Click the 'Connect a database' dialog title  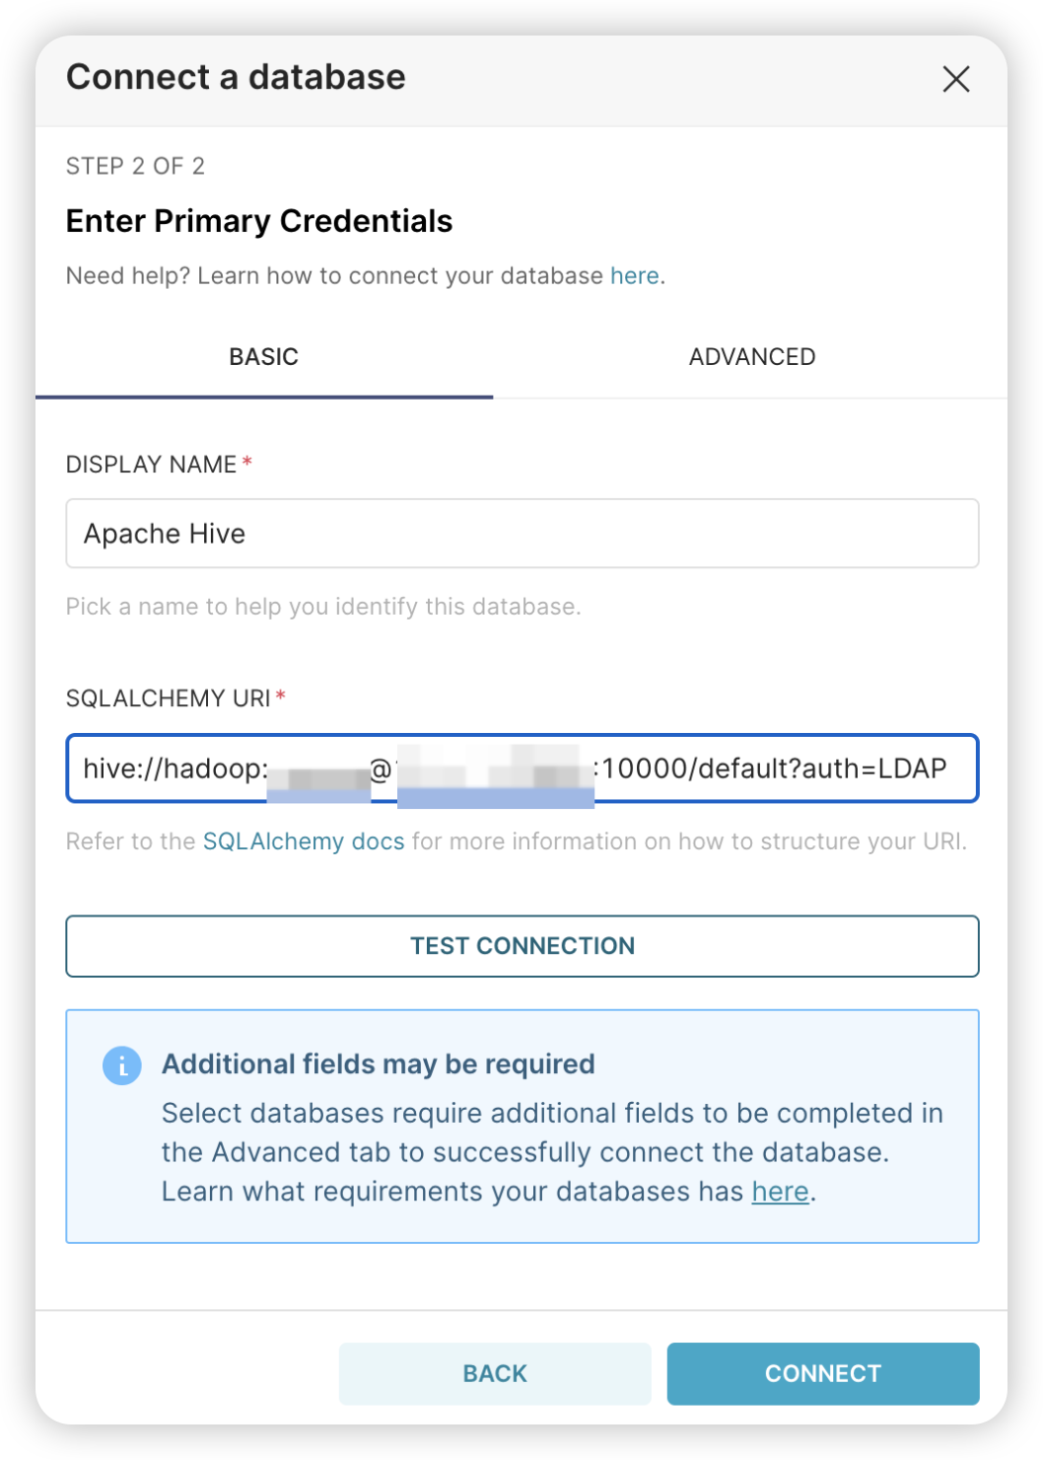[236, 77]
